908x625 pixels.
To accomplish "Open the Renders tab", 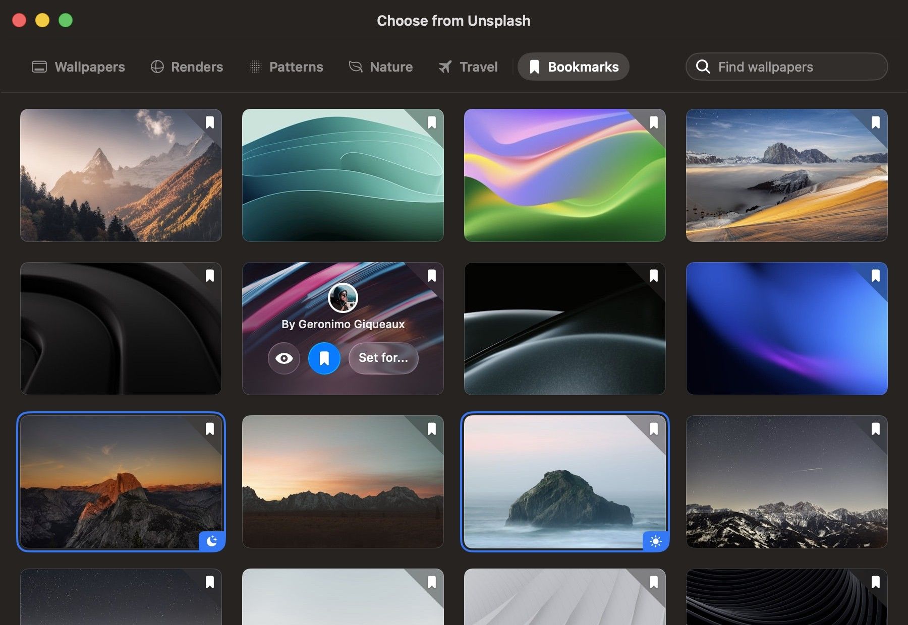I will pyautogui.click(x=187, y=67).
